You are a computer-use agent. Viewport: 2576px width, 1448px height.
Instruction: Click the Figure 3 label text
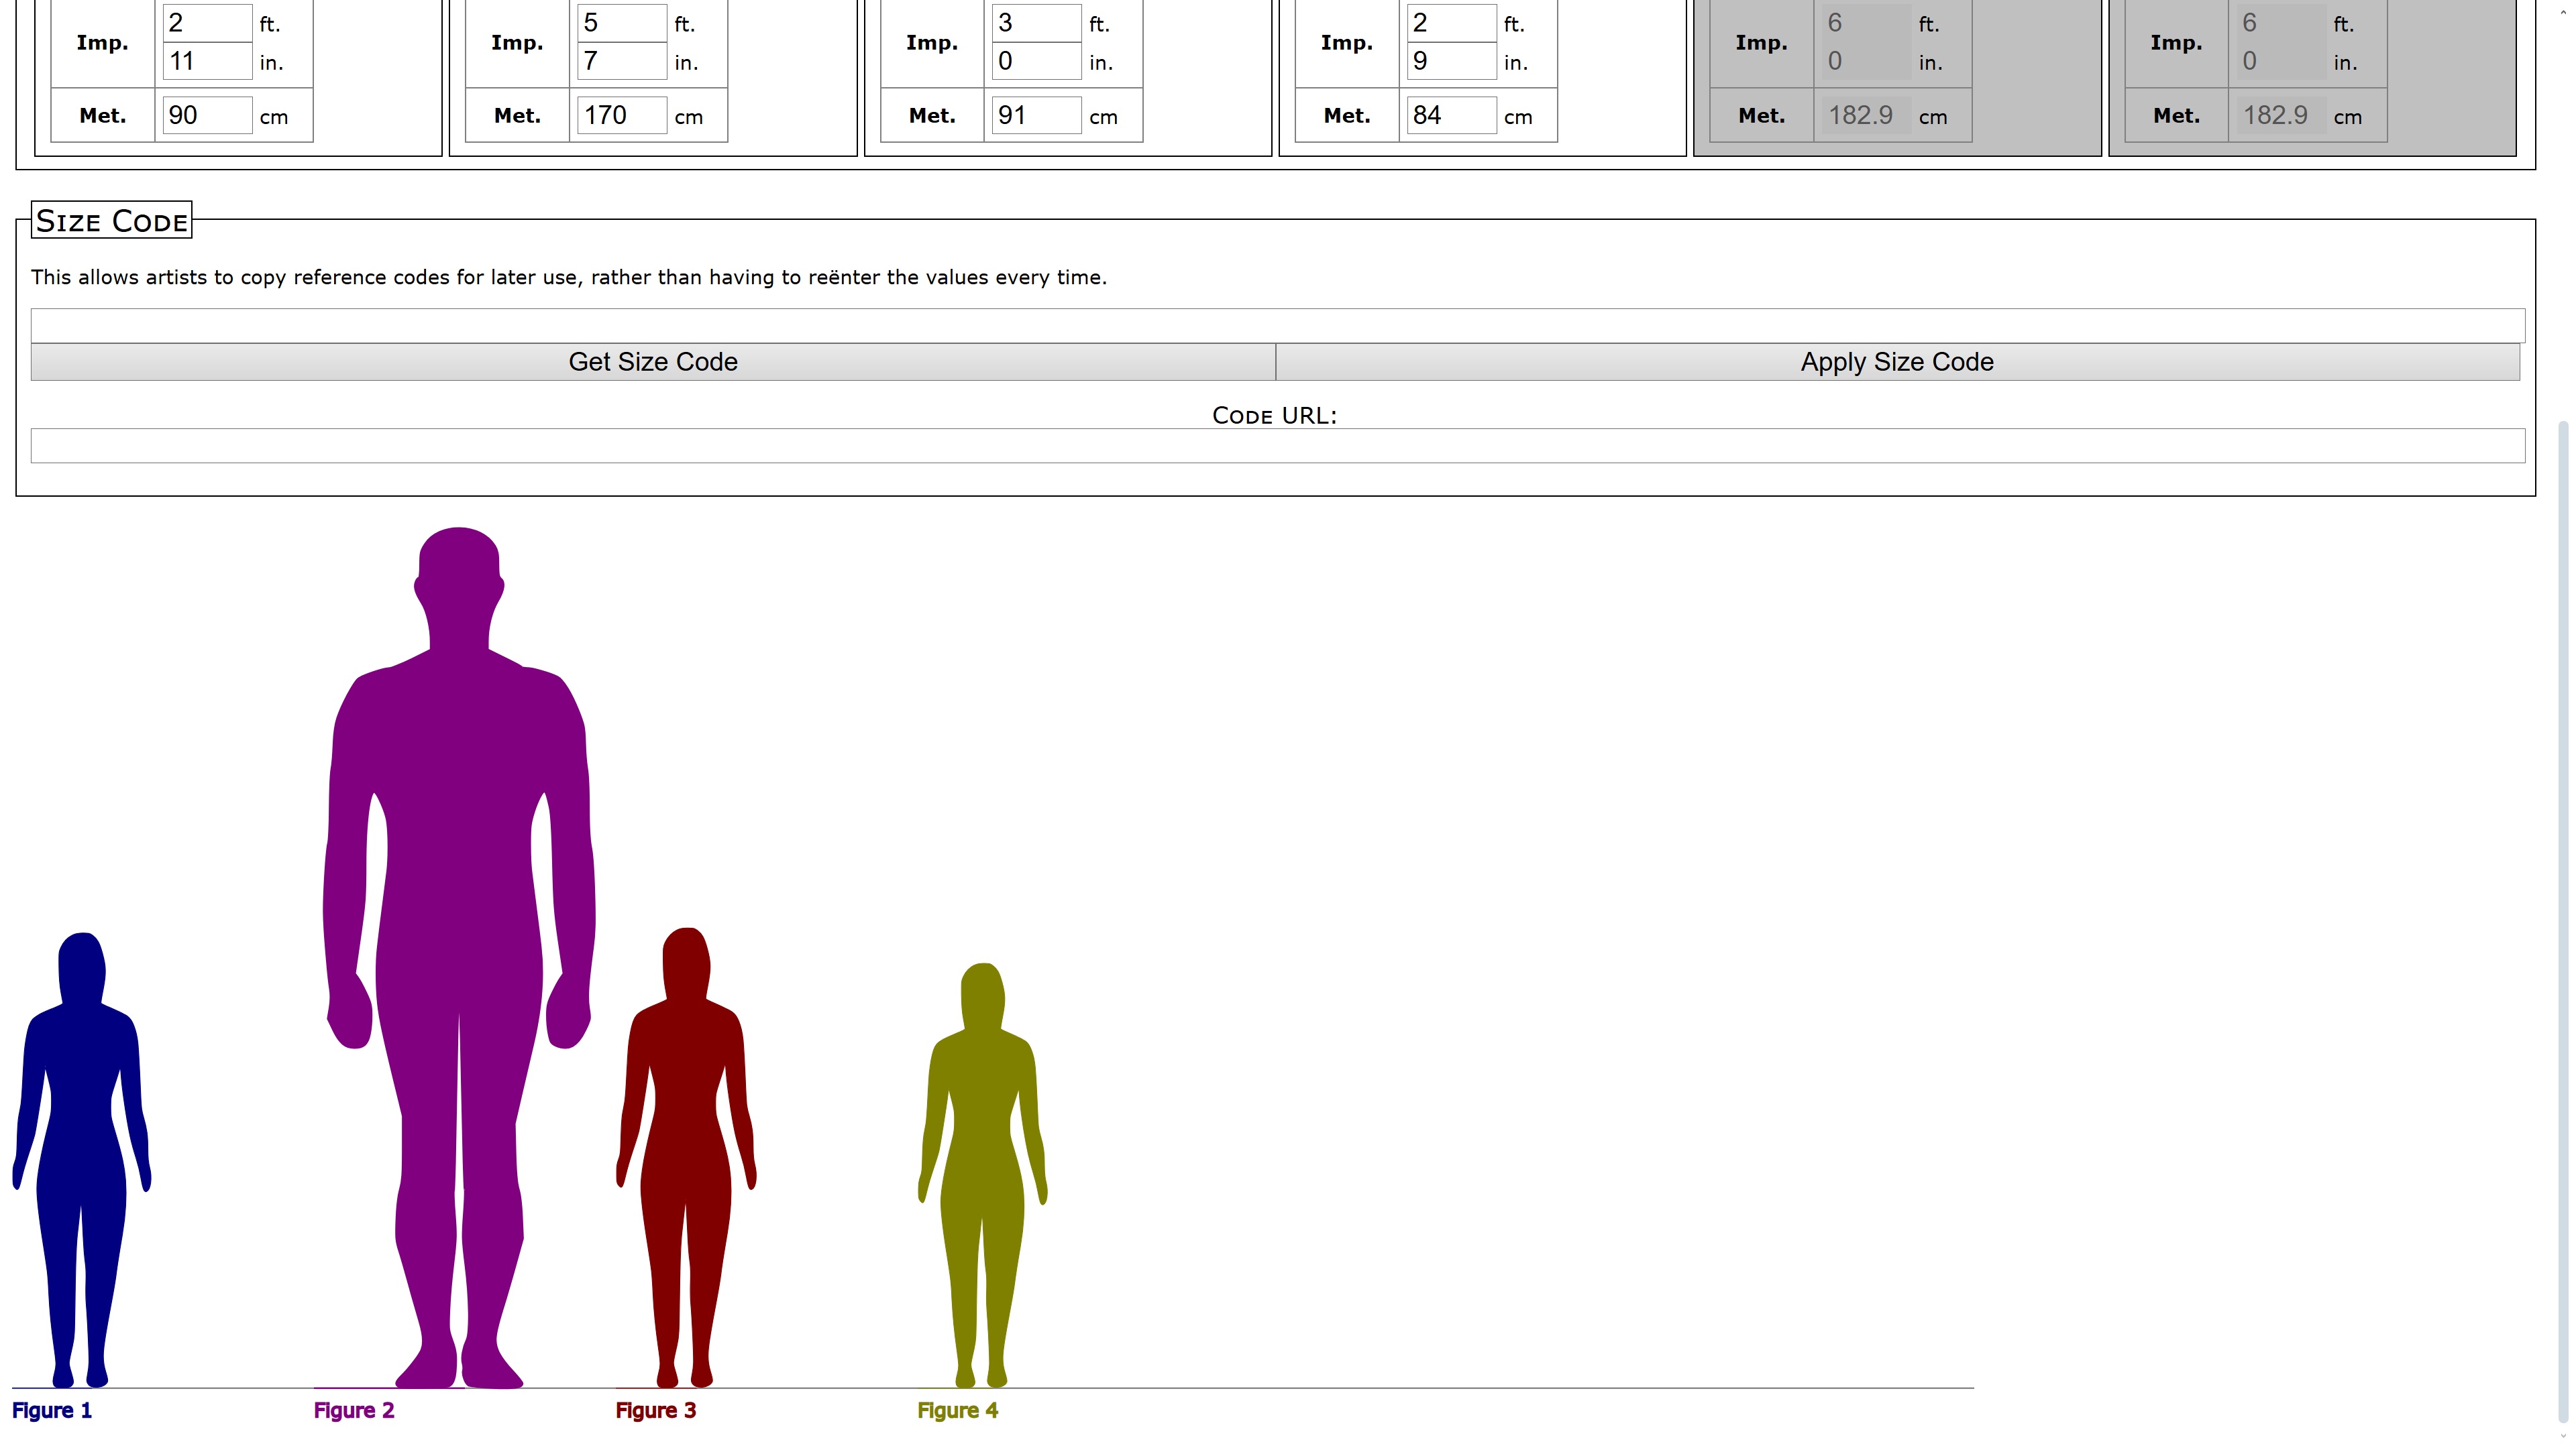(x=655, y=1410)
